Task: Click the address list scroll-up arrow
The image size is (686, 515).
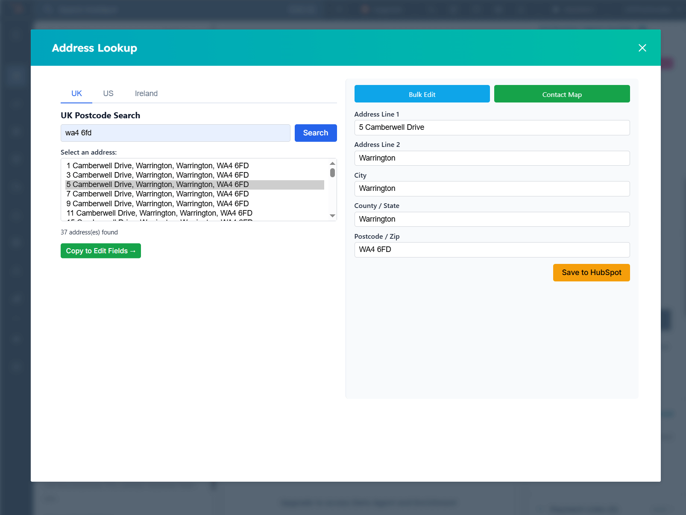Action: (332, 163)
